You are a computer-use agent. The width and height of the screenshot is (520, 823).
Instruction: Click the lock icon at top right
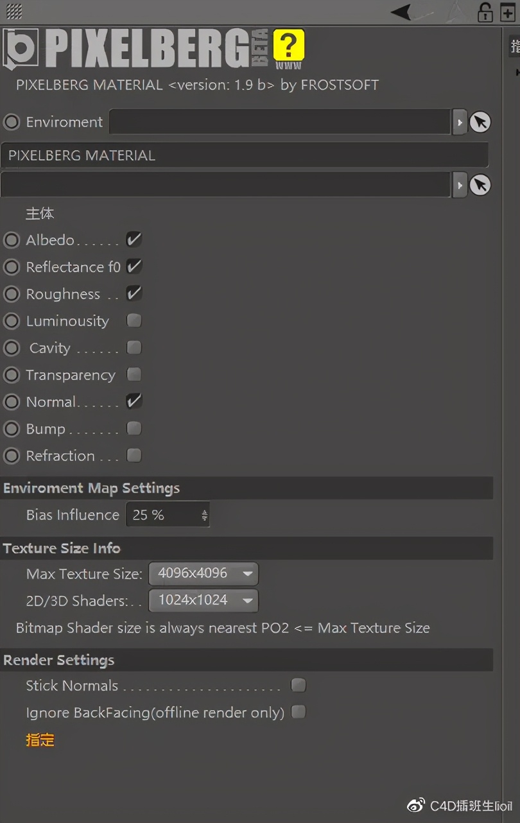click(x=486, y=12)
